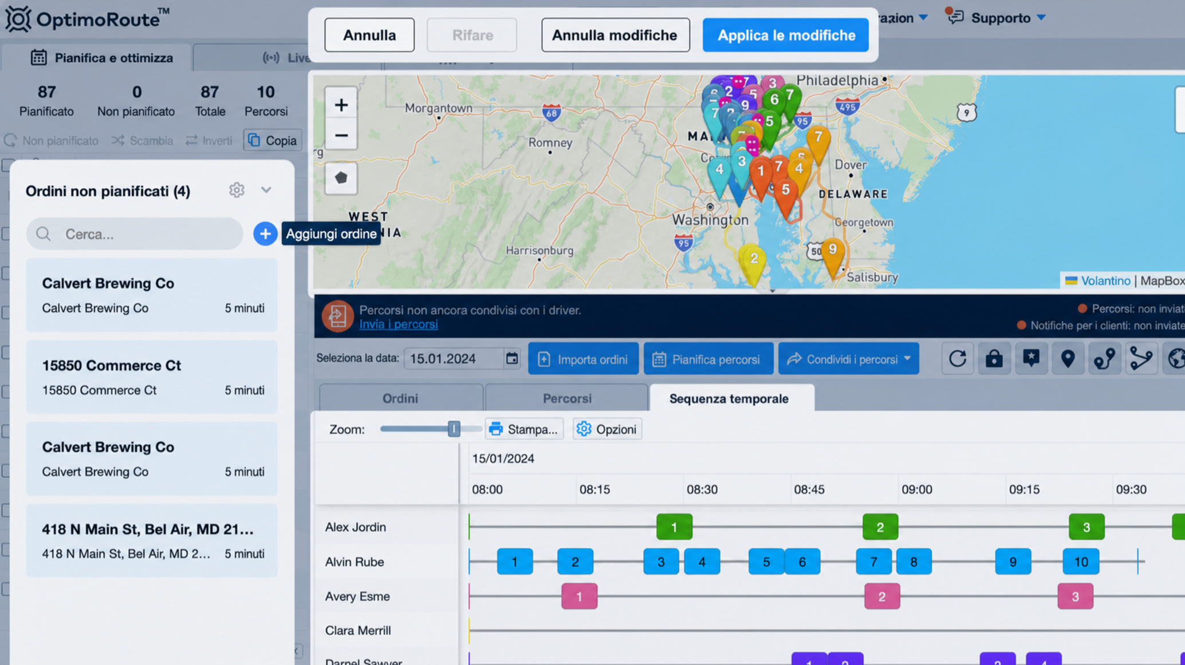
Task: Click the location pin toolbar icon
Action: 1068,359
